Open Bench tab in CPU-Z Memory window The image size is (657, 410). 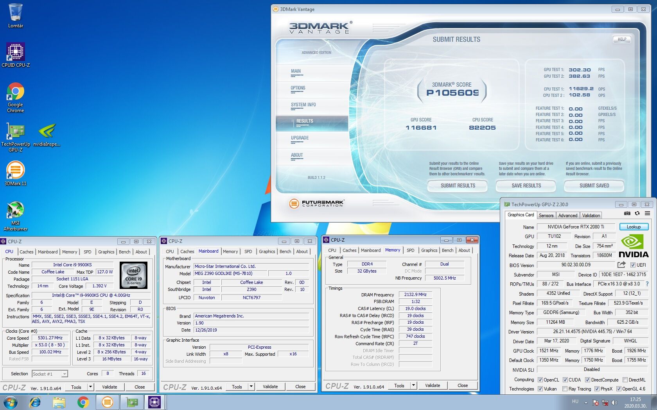click(447, 250)
